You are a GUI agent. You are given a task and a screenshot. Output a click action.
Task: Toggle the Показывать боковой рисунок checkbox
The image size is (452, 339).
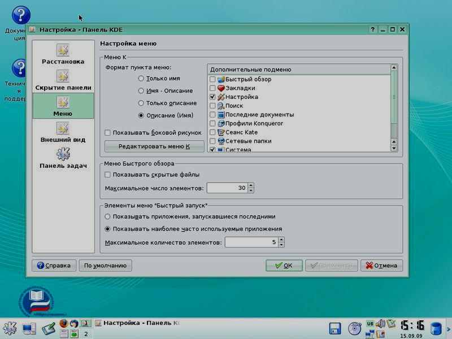pos(107,133)
